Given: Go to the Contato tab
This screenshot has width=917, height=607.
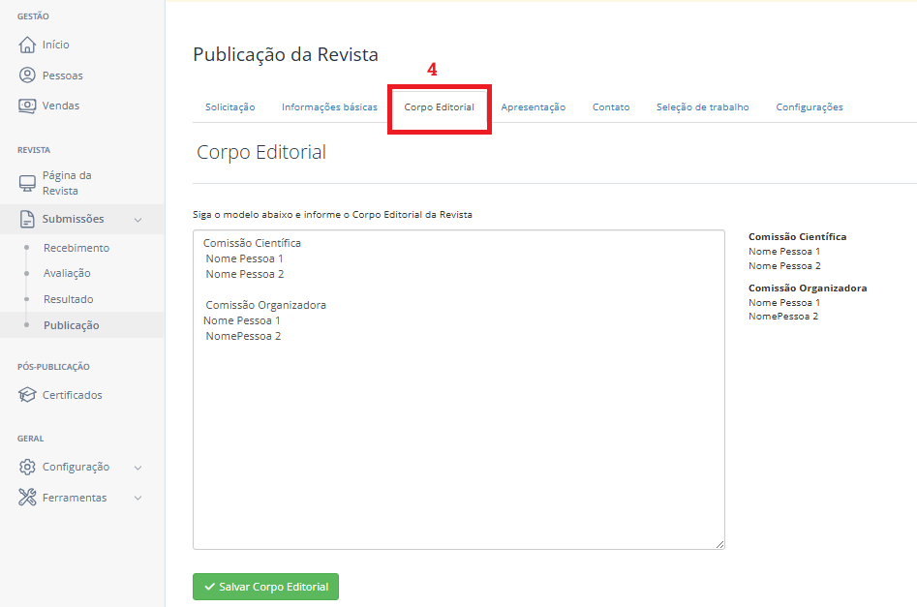Looking at the screenshot, I should 611,107.
